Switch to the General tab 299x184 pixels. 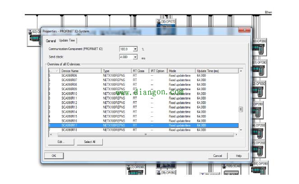(x=51, y=41)
